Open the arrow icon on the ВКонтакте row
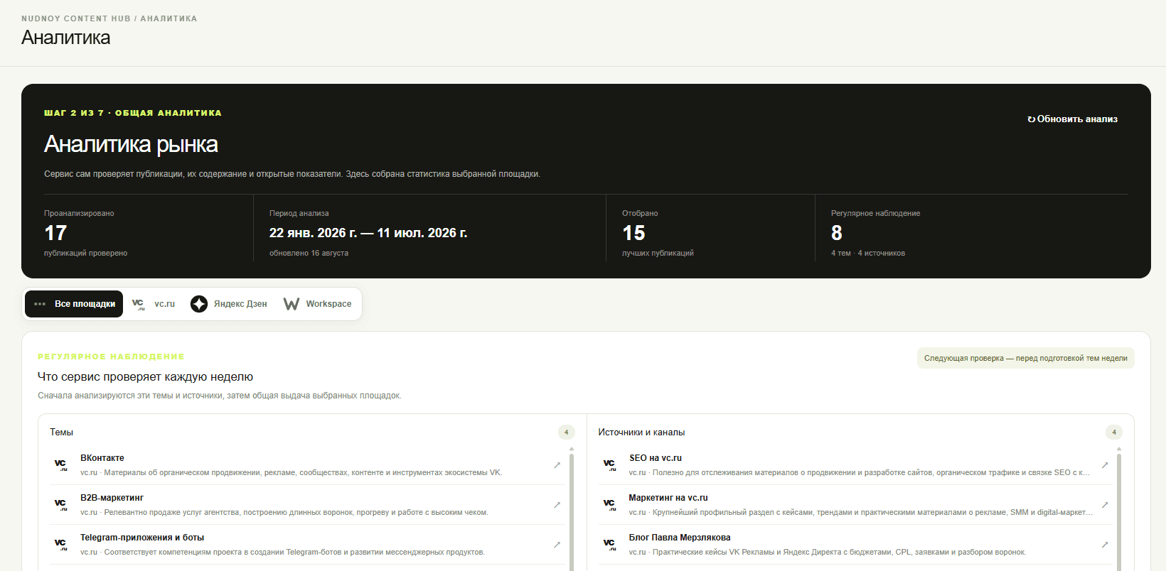1166x571 pixels. coord(557,465)
